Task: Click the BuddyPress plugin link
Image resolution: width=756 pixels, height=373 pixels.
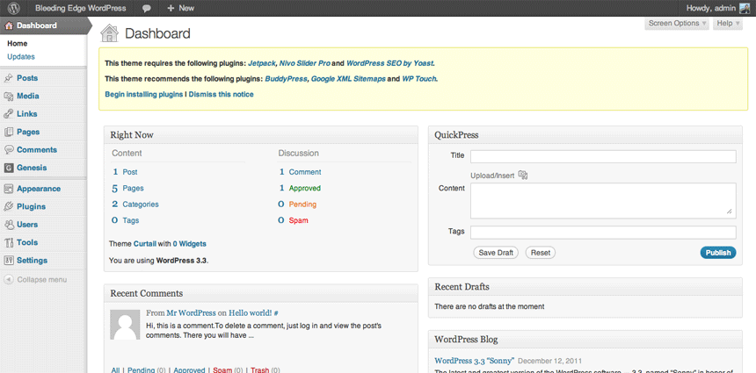Action: pyautogui.click(x=286, y=79)
